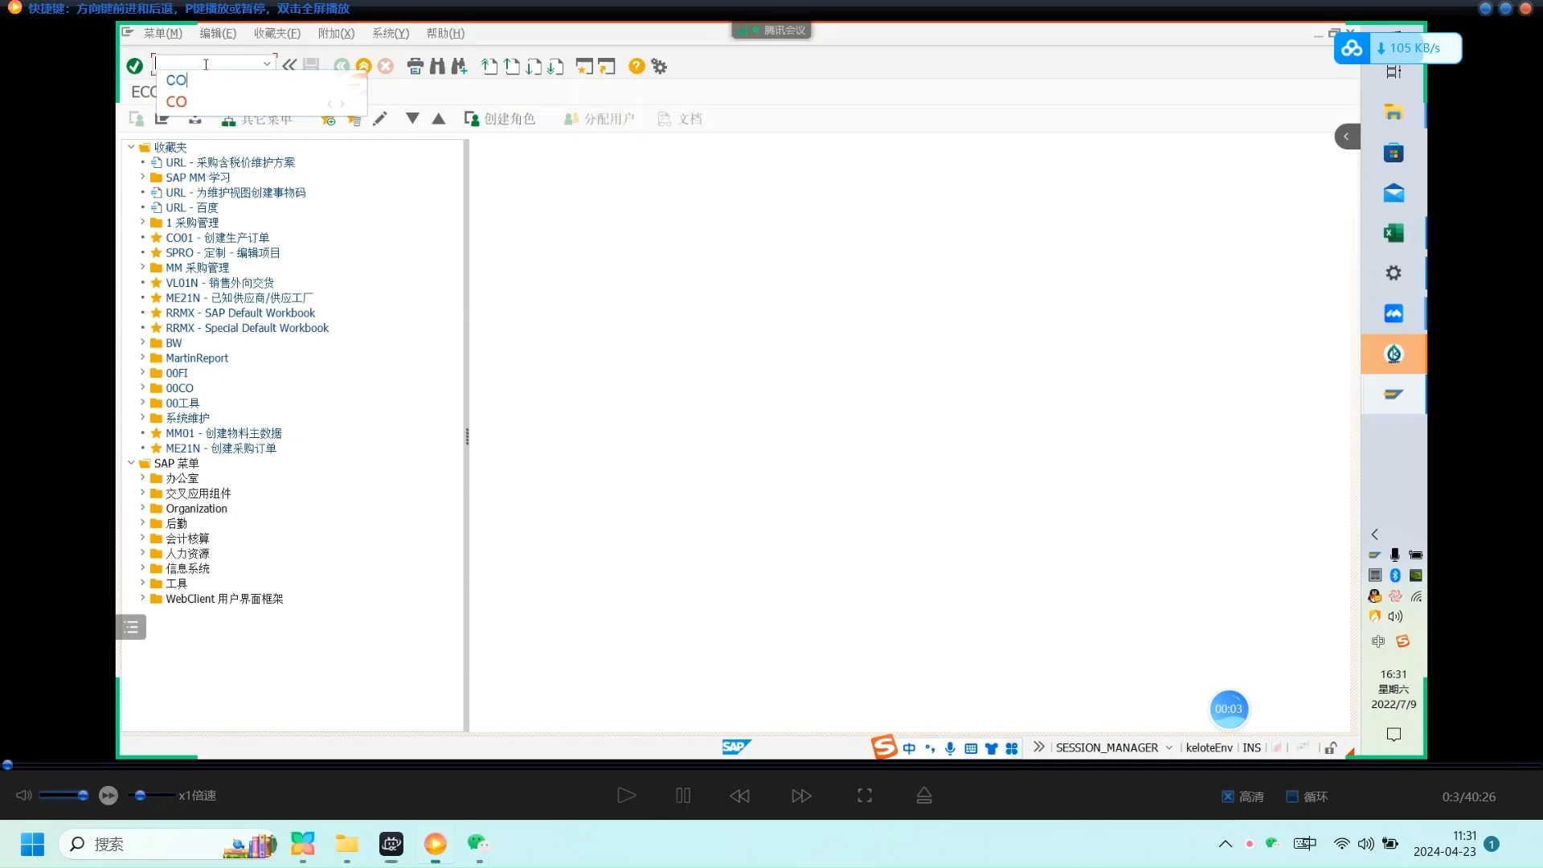Screen dimensions: 1543x868
Task: Open the 编辑(E) menu
Action: pyautogui.click(x=218, y=33)
